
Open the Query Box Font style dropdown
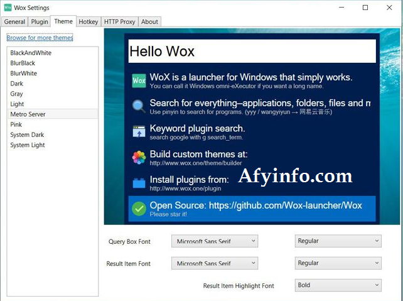338,241
